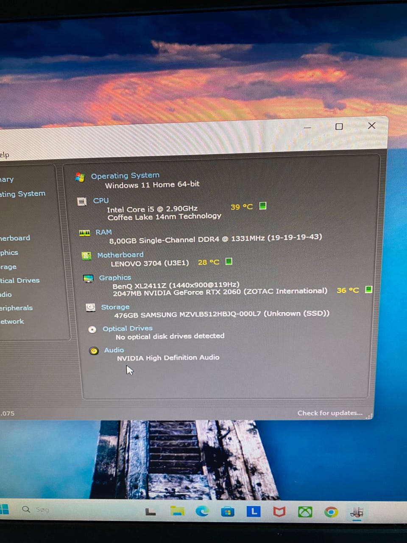Click Coffee Lake 14nm Technology text
This screenshot has width=407, height=543.
[164, 217]
